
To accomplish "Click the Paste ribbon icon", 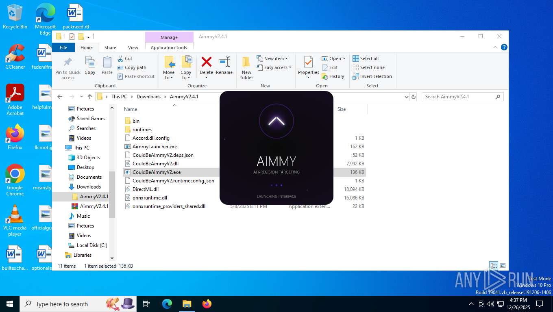I will pos(107,62).
